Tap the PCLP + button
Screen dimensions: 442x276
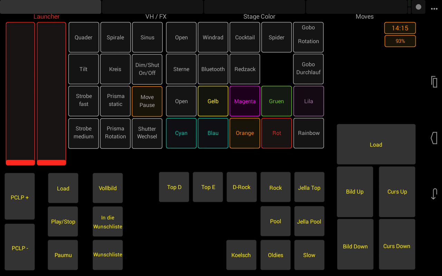click(x=20, y=197)
